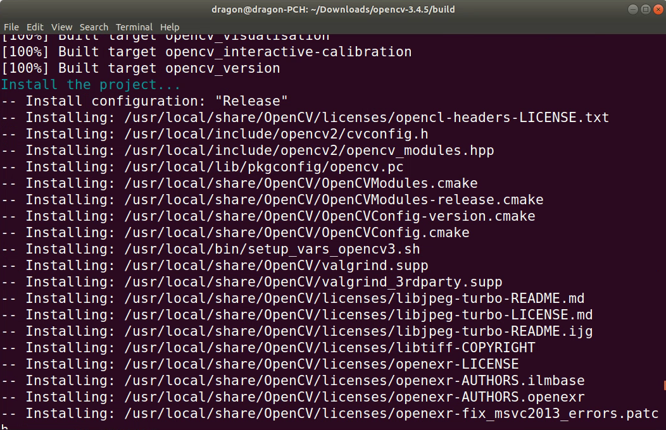
Task: Open the Help menu
Action: coord(170,27)
